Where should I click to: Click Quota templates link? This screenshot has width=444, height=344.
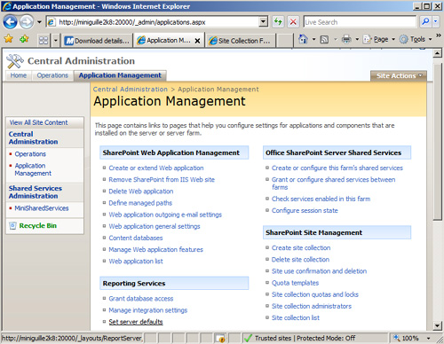tap(295, 283)
